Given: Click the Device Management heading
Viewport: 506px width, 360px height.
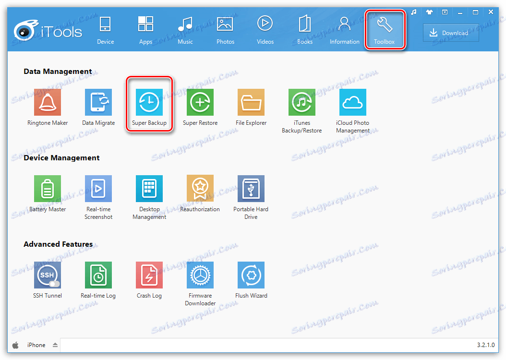Looking at the screenshot, I should click(61, 158).
